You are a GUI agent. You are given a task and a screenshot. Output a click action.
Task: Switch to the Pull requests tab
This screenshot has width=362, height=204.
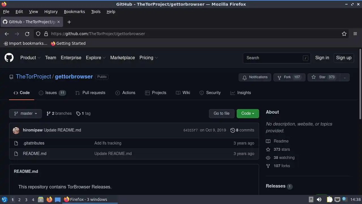pos(90,93)
